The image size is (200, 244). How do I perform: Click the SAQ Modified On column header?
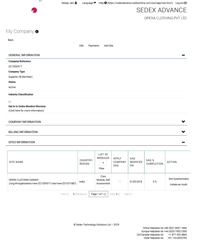coord(136,162)
